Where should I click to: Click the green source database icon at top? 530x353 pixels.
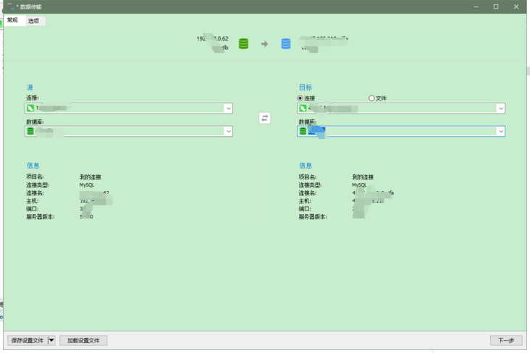point(244,43)
